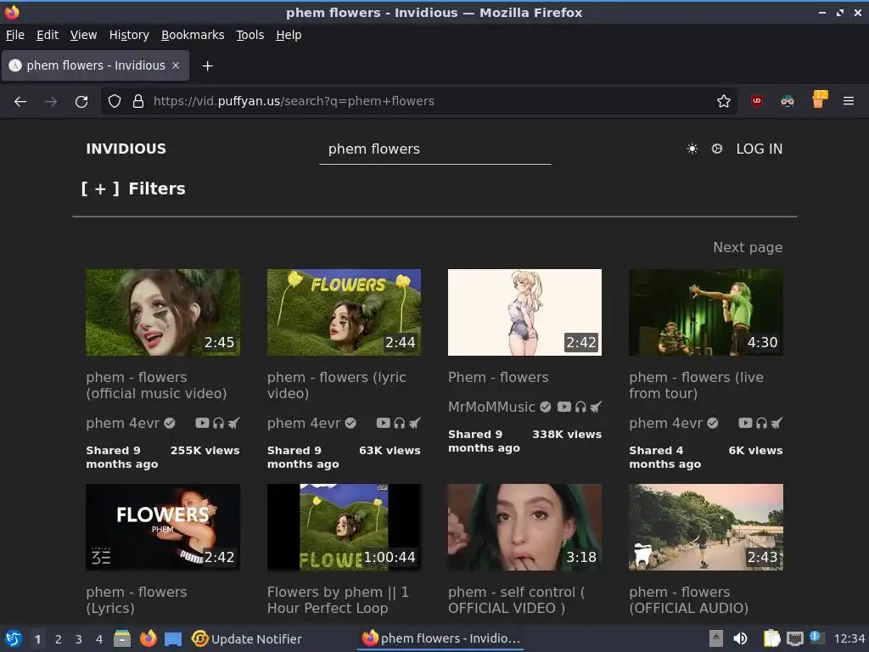
Task: Open phem - flowers (OFFICIAL AUDIO) title
Action: [689, 600]
